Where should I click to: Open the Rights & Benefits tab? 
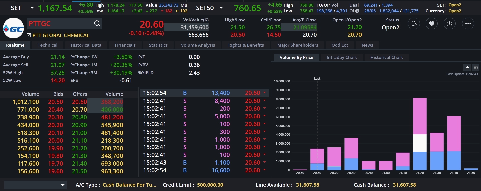point(246,45)
